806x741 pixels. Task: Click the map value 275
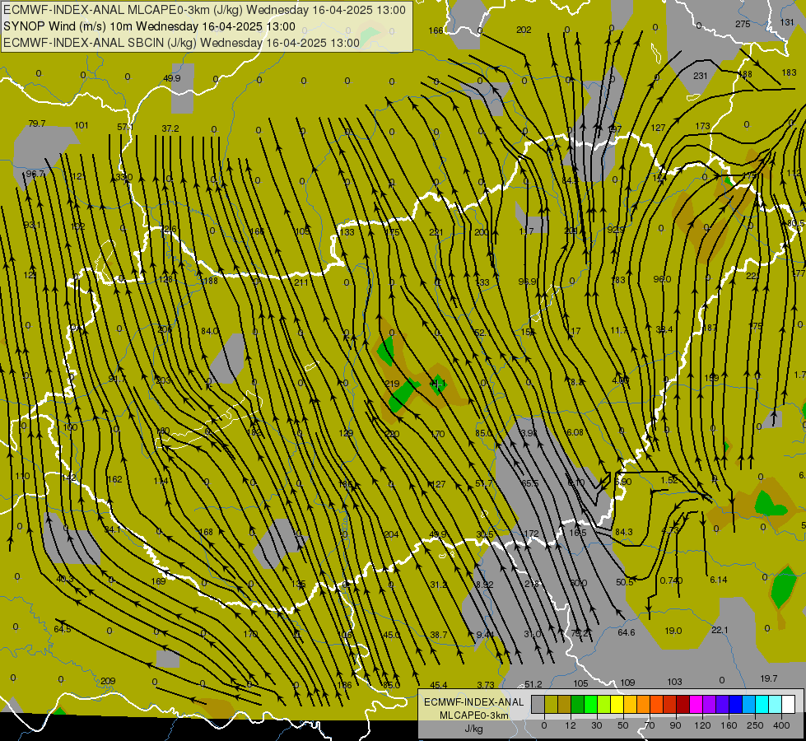pyautogui.click(x=743, y=24)
